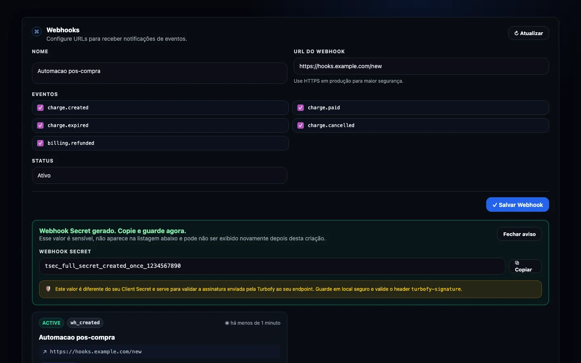The height and width of the screenshot is (363, 581).
Task: Focus the Nome field with 'Automacao pos-compra'
Action: (x=159, y=73)
